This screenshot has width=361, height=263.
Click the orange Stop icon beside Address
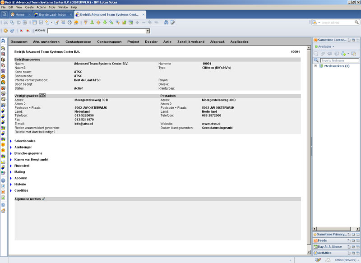[5, 31]
